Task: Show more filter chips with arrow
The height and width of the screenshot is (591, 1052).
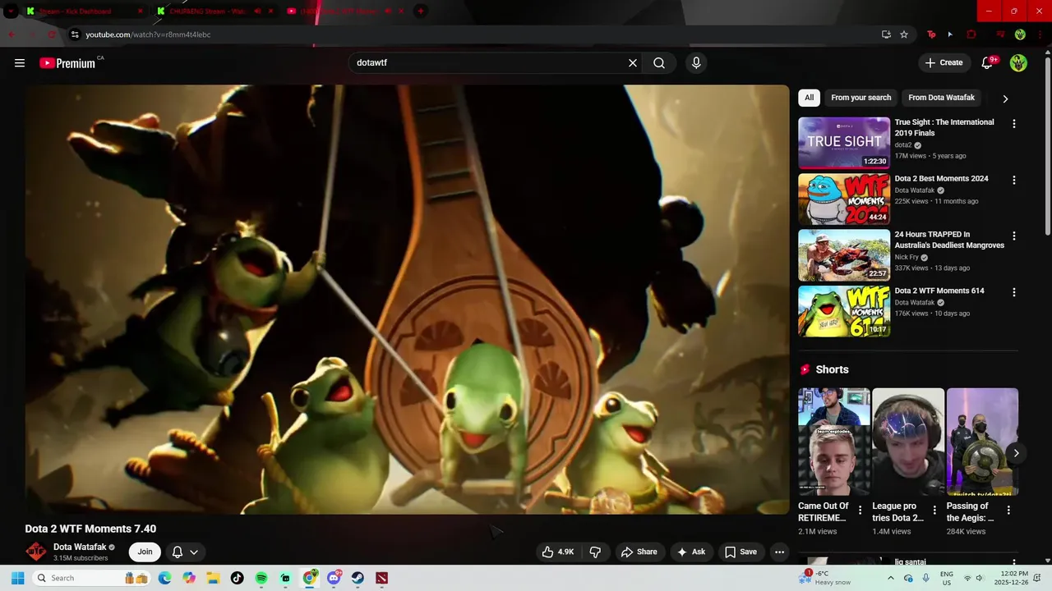Action: pyautogui.click(x=1005, y=98)
